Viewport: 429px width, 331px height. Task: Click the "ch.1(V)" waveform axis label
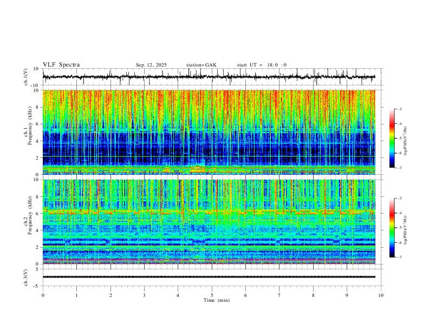[x=26, y=77]
